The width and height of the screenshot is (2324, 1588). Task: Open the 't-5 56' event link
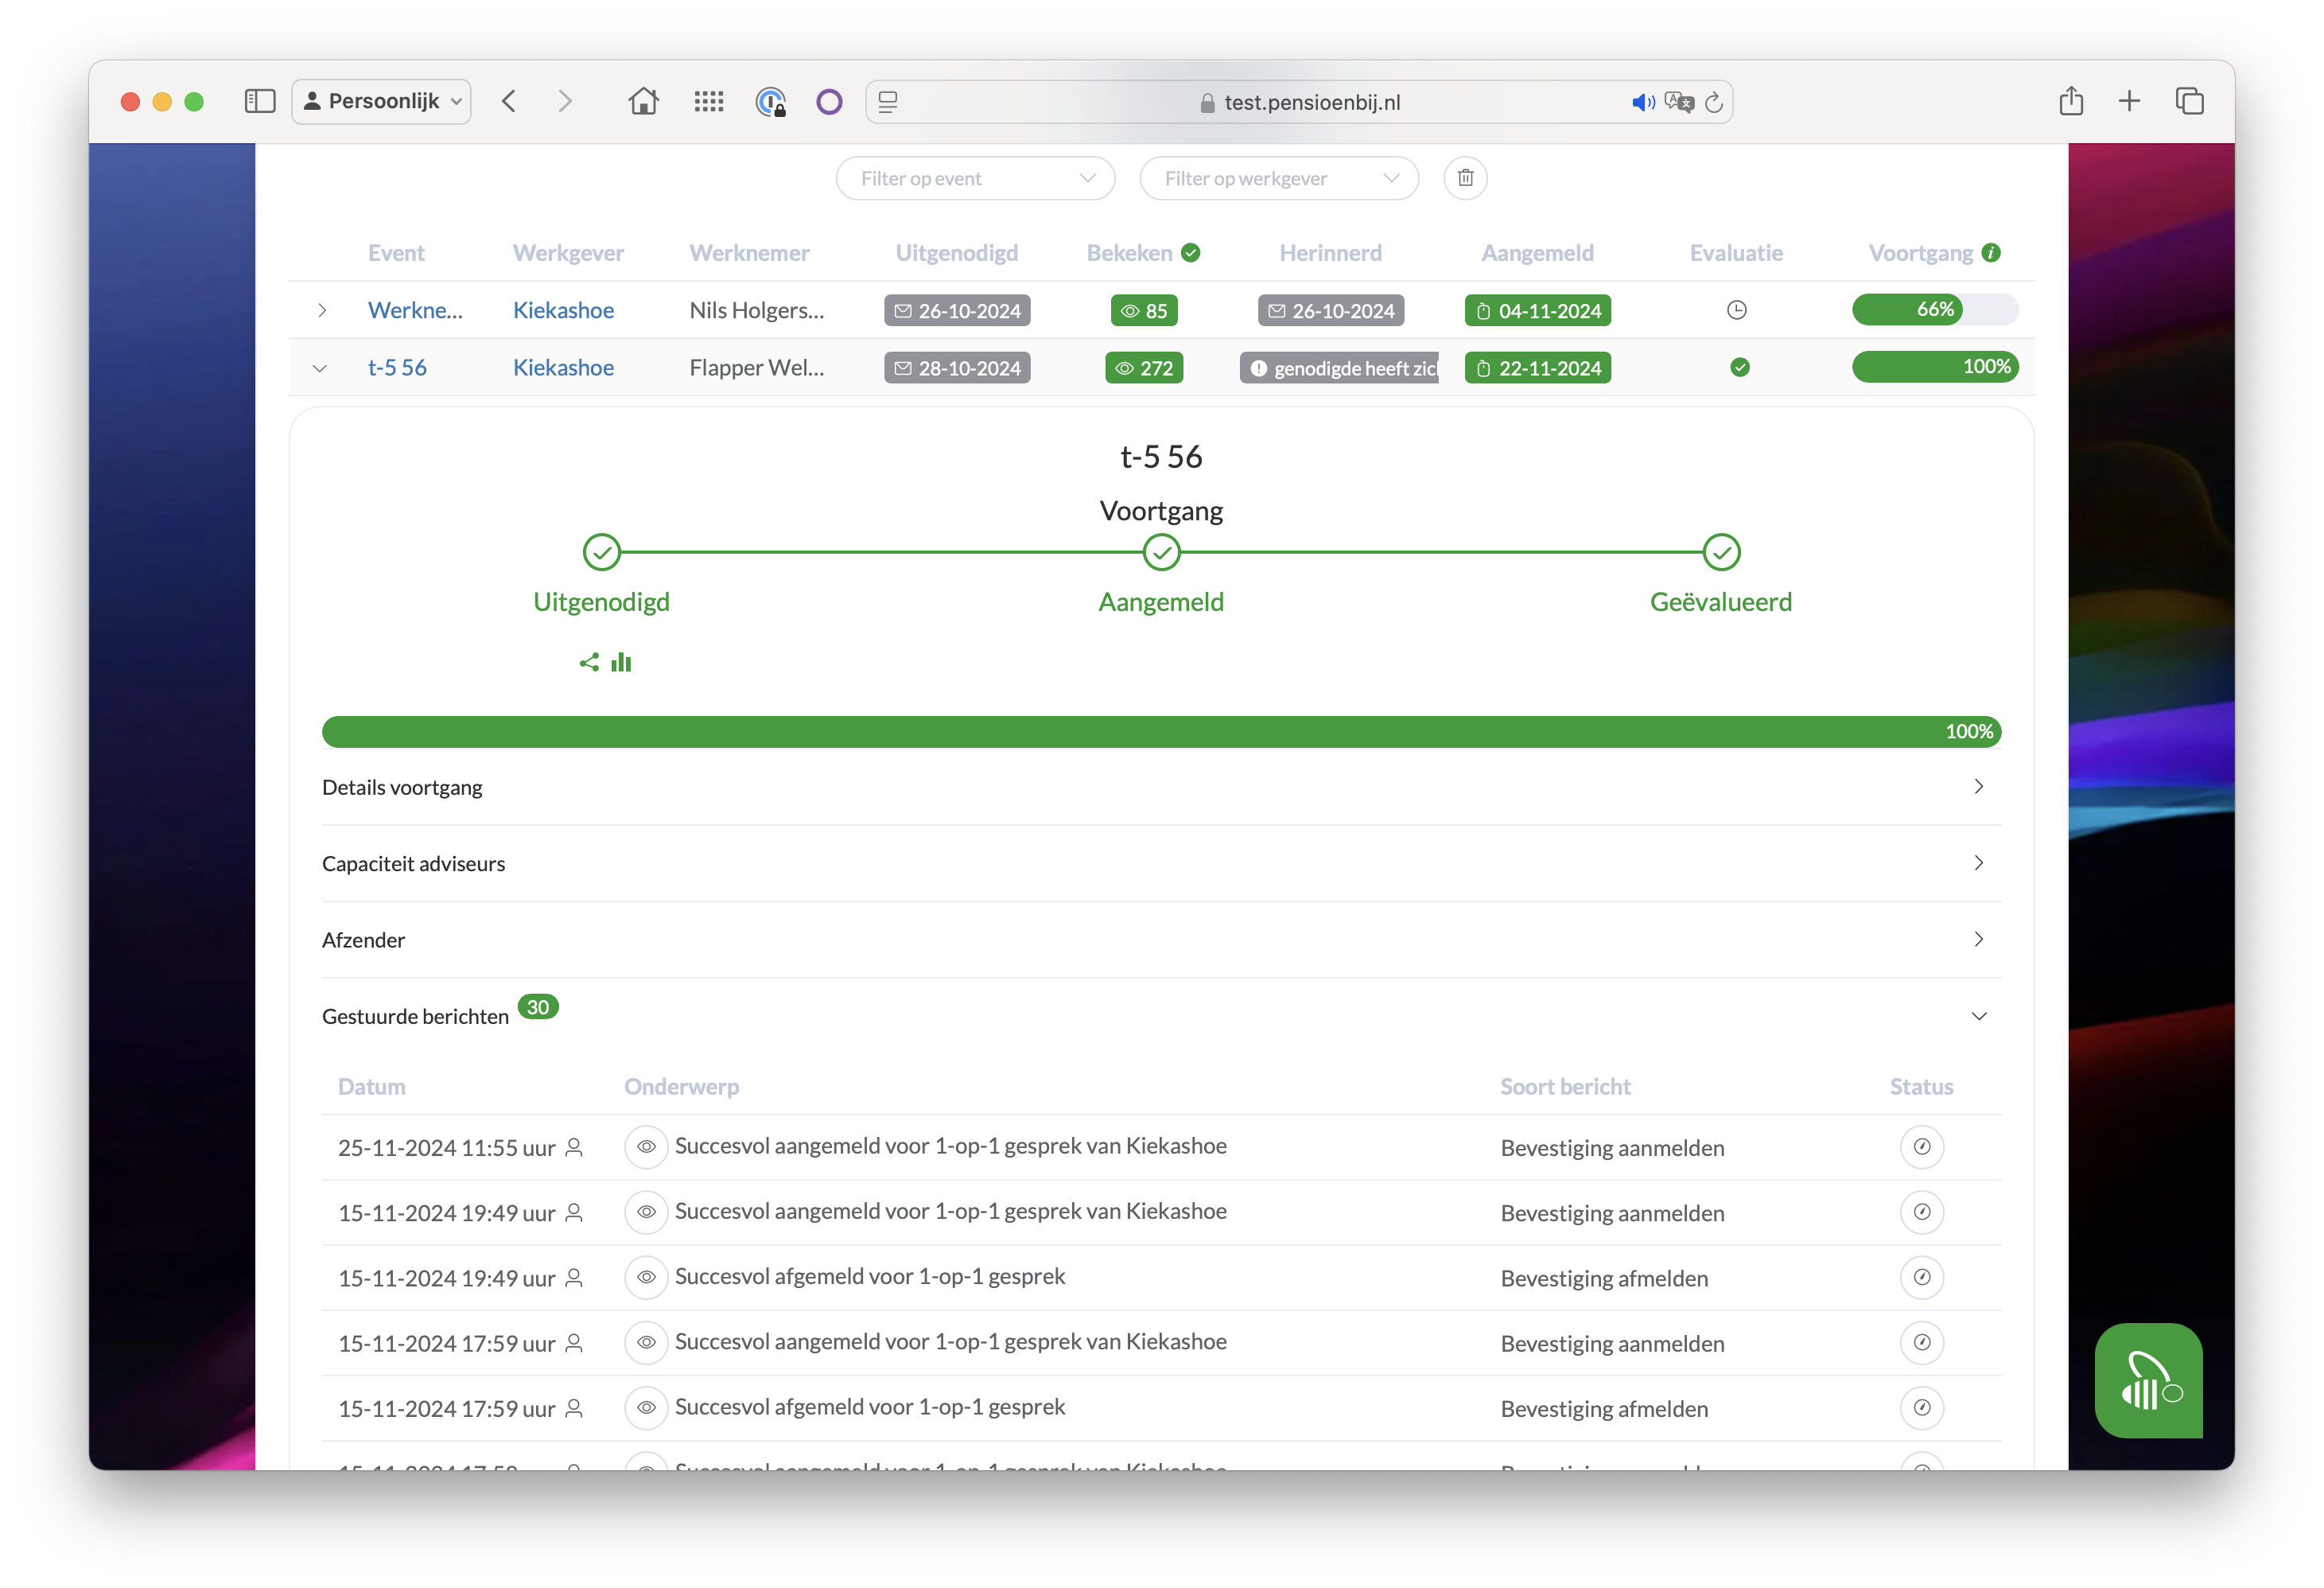397,367
